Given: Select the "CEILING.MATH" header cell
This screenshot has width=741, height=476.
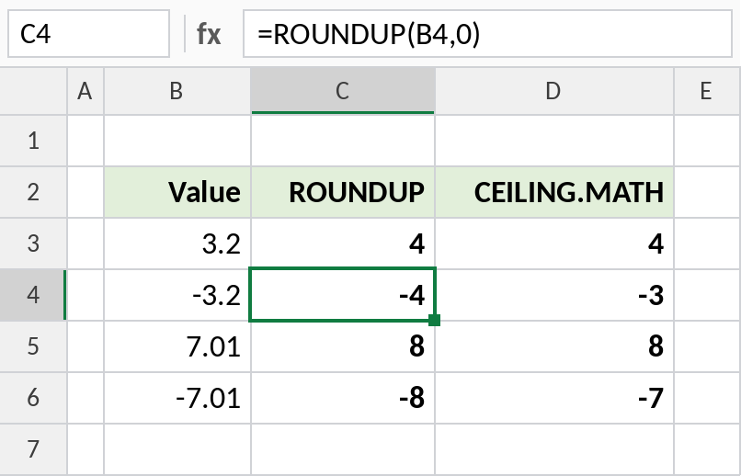Looking at the screenshot, I should (553, 192).
